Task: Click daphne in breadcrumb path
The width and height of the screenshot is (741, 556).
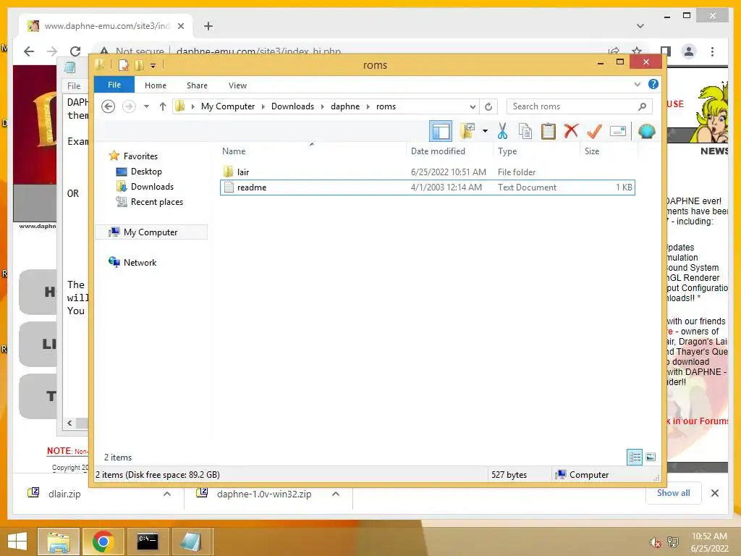Action: pyautogui.click(x=345, y=106)
